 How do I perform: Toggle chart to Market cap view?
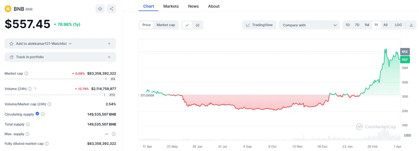166,25
